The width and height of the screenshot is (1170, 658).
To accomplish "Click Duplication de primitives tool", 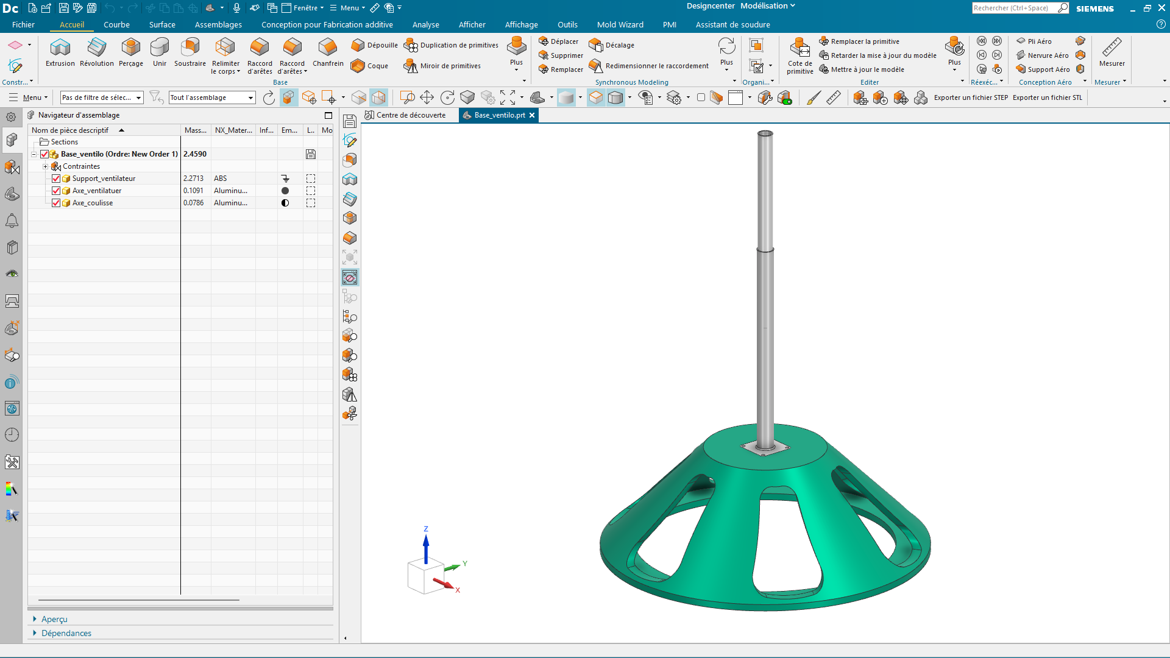I will [451, 45].
